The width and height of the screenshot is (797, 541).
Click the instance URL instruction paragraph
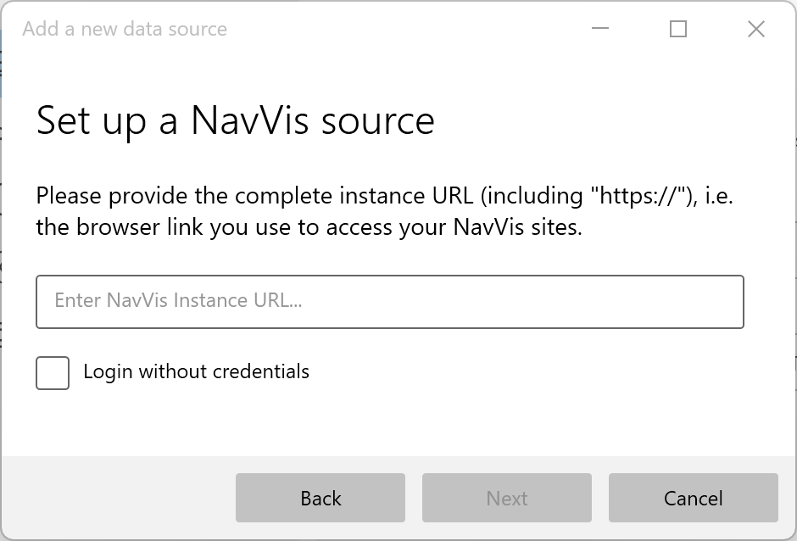point(384,211)
